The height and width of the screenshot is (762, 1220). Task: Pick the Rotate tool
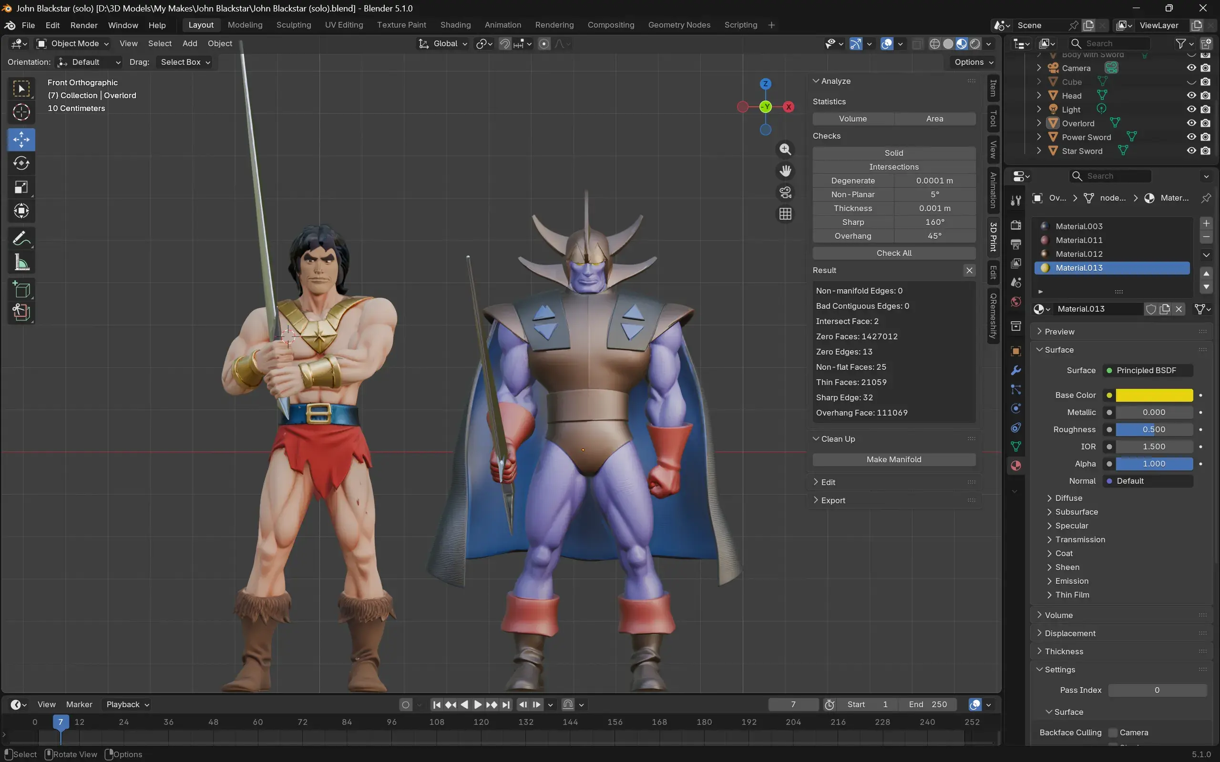point(21,163)
